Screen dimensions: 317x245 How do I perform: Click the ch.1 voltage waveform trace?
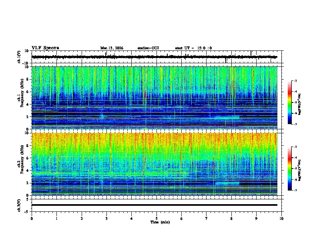(154, 57)
